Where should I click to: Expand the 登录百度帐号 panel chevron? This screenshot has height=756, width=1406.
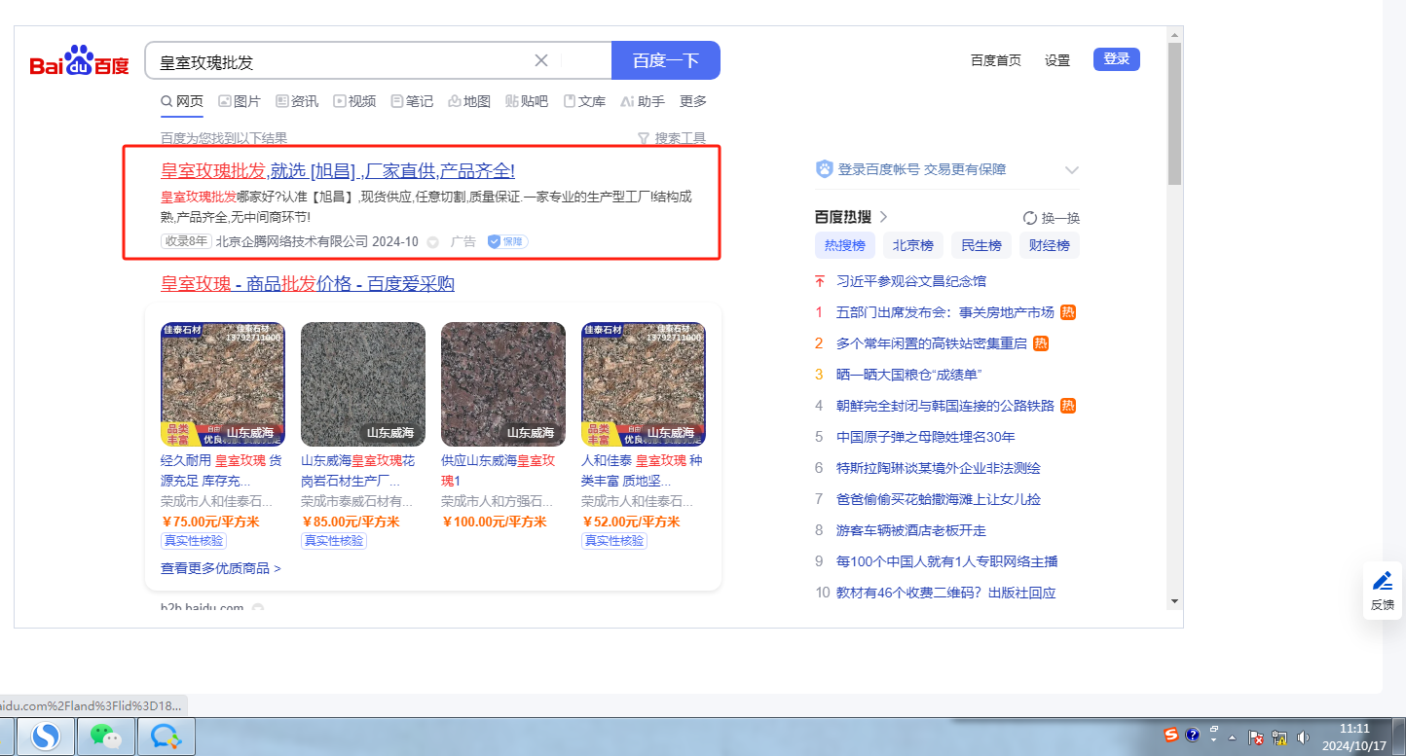tap(1072, 170)
